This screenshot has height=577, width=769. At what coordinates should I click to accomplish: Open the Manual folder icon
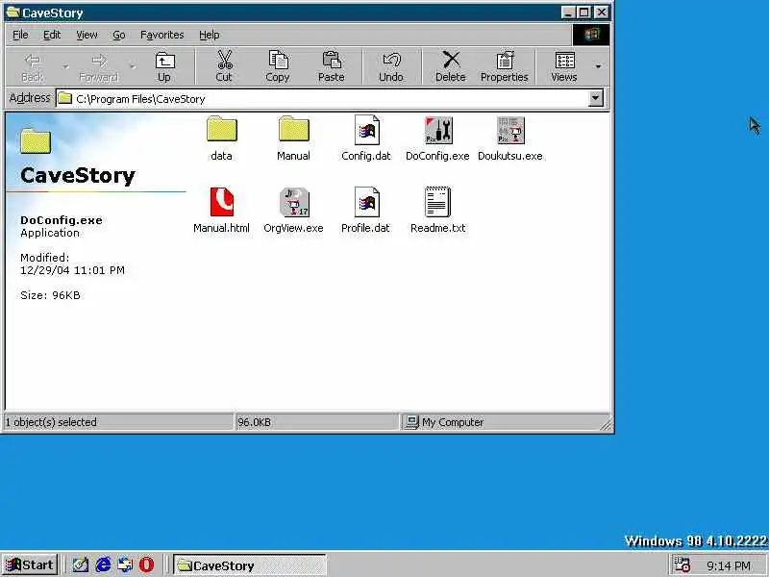(294, 130)
